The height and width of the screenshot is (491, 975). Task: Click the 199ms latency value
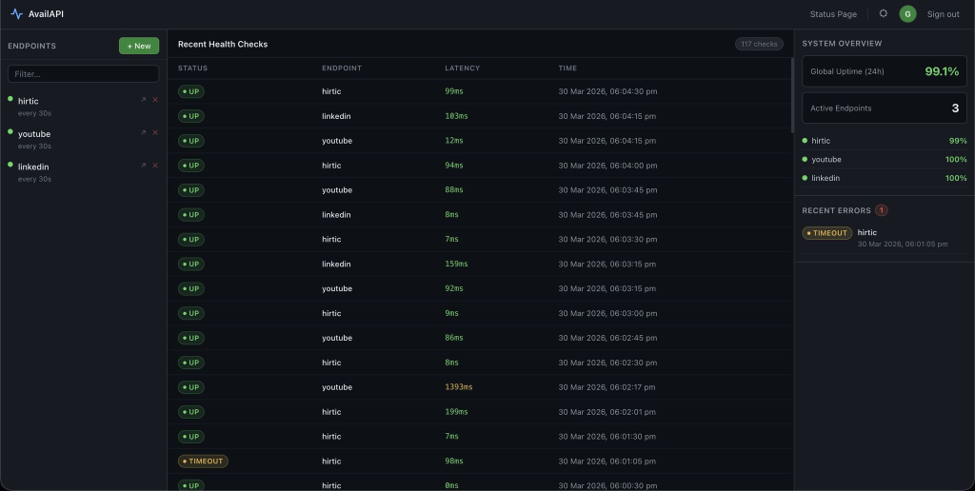click(456, 412)
